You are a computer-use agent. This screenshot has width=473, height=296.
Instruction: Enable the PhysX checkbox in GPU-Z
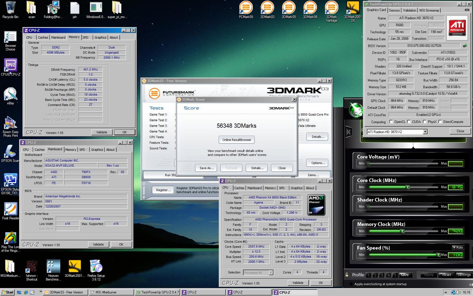pyautogui.click(x=425, y=122)
